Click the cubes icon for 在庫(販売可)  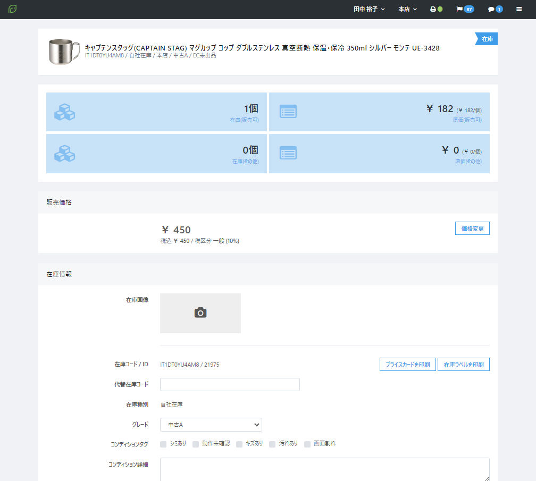pos(65,112)
